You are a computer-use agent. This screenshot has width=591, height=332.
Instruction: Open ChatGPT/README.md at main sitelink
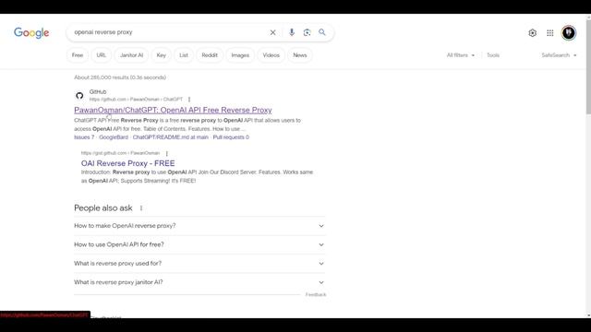170,137
